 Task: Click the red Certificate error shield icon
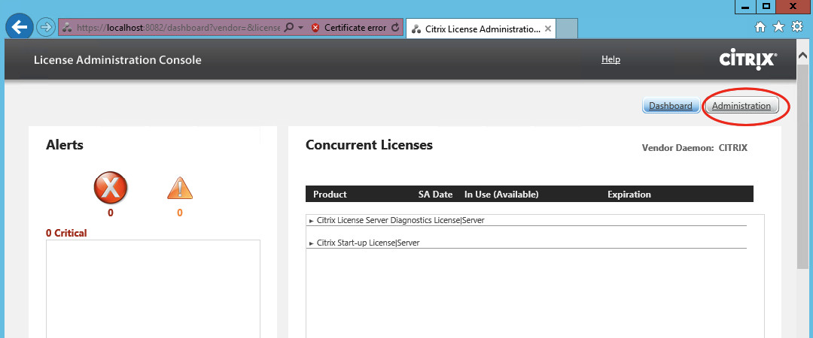click(315, 28)
